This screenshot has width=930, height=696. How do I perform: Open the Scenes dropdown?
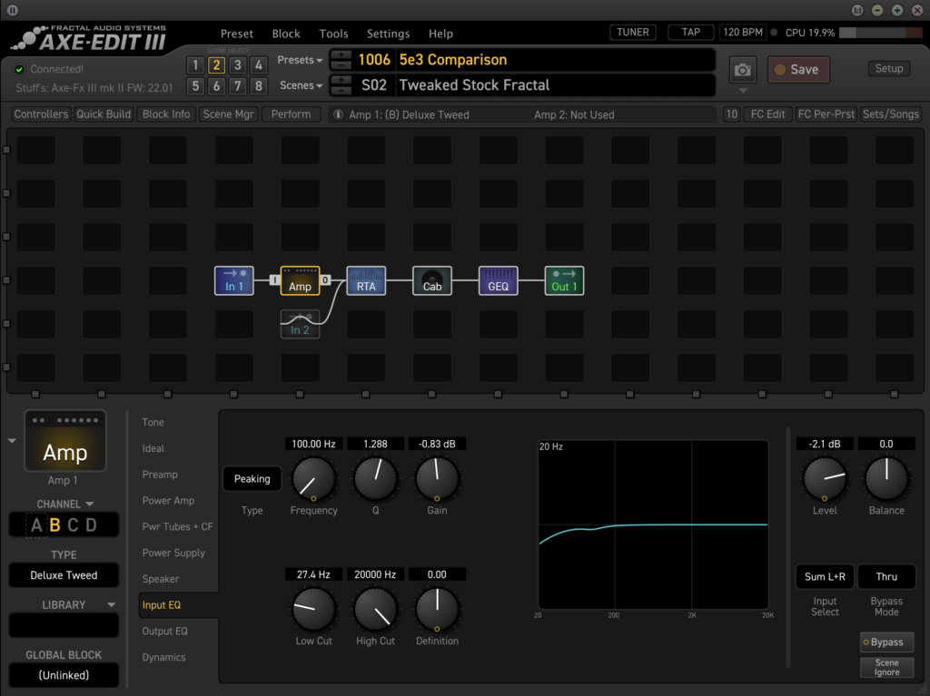tap(301, 85)
